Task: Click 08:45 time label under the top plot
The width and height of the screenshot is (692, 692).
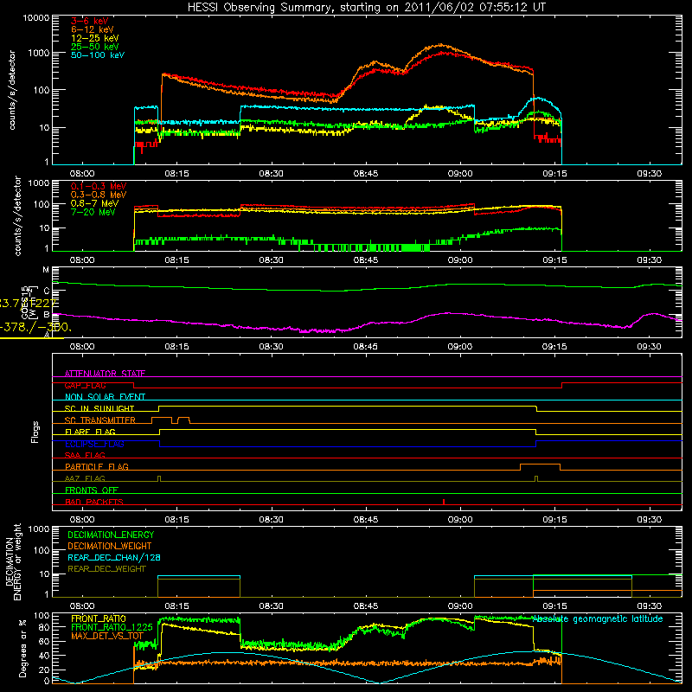Action: tap(365, 174)
